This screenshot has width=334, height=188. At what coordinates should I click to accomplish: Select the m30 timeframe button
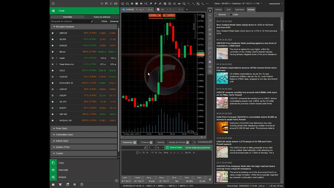[202, 4]
